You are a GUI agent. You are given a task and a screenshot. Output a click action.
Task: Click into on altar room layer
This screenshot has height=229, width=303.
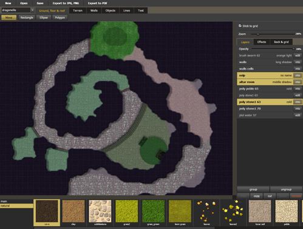[x=298, y=82]
